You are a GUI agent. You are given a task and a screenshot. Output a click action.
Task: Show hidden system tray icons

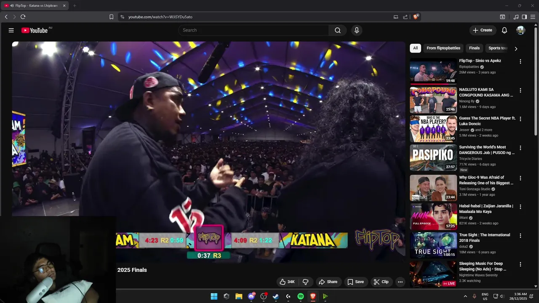click(465, 296)
